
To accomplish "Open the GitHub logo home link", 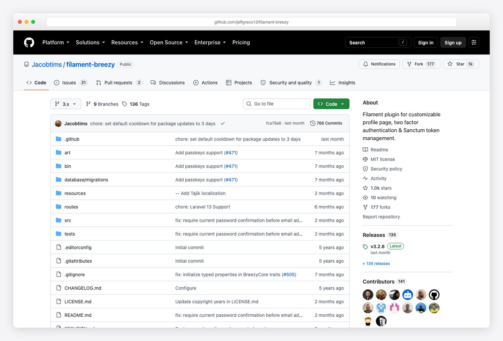I will (x=29, y=42).
